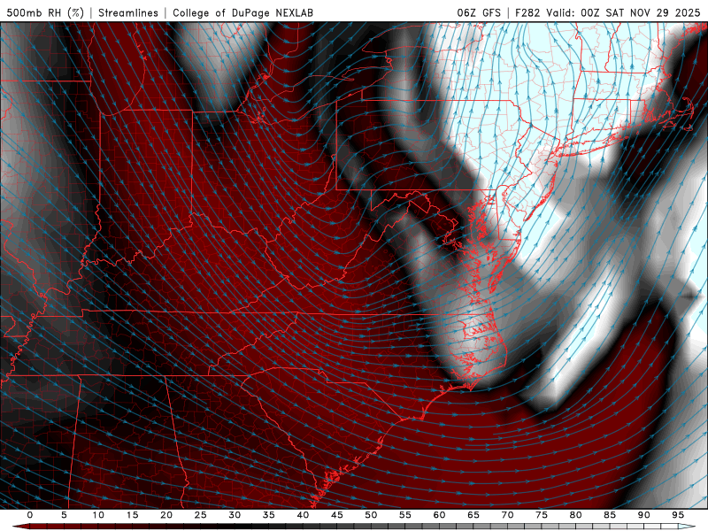708x531 pixels.
Task: Click the '65' colorbar scale label
Action: [x=473, y=515]
